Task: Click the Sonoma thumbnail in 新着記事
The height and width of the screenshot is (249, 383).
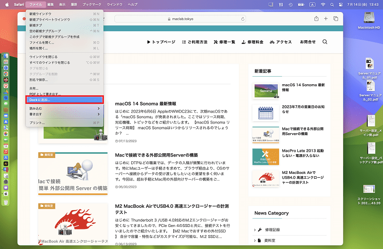Action: pyautogui.click(x=266, y=91)
